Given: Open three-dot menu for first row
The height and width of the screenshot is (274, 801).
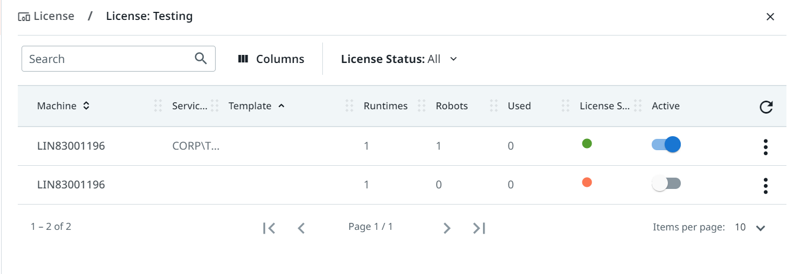Looking at the screenshot, I should pyautogui.click(x=765, y=147).
